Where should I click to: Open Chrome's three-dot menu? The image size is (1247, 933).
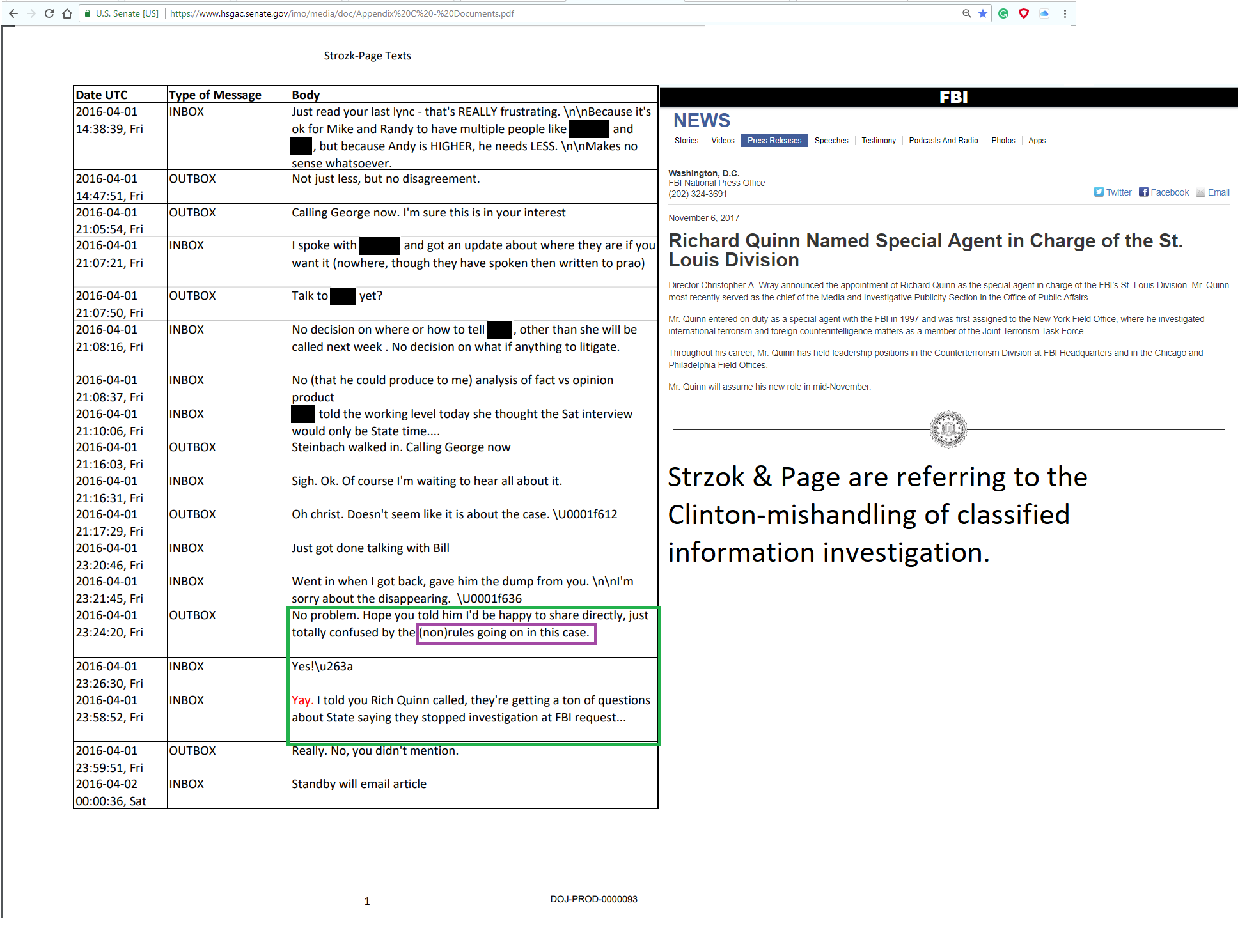tap(1065, 13)
